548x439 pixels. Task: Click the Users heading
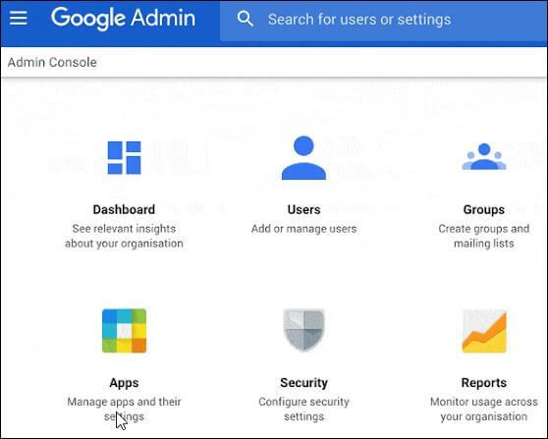pos(303,210)
